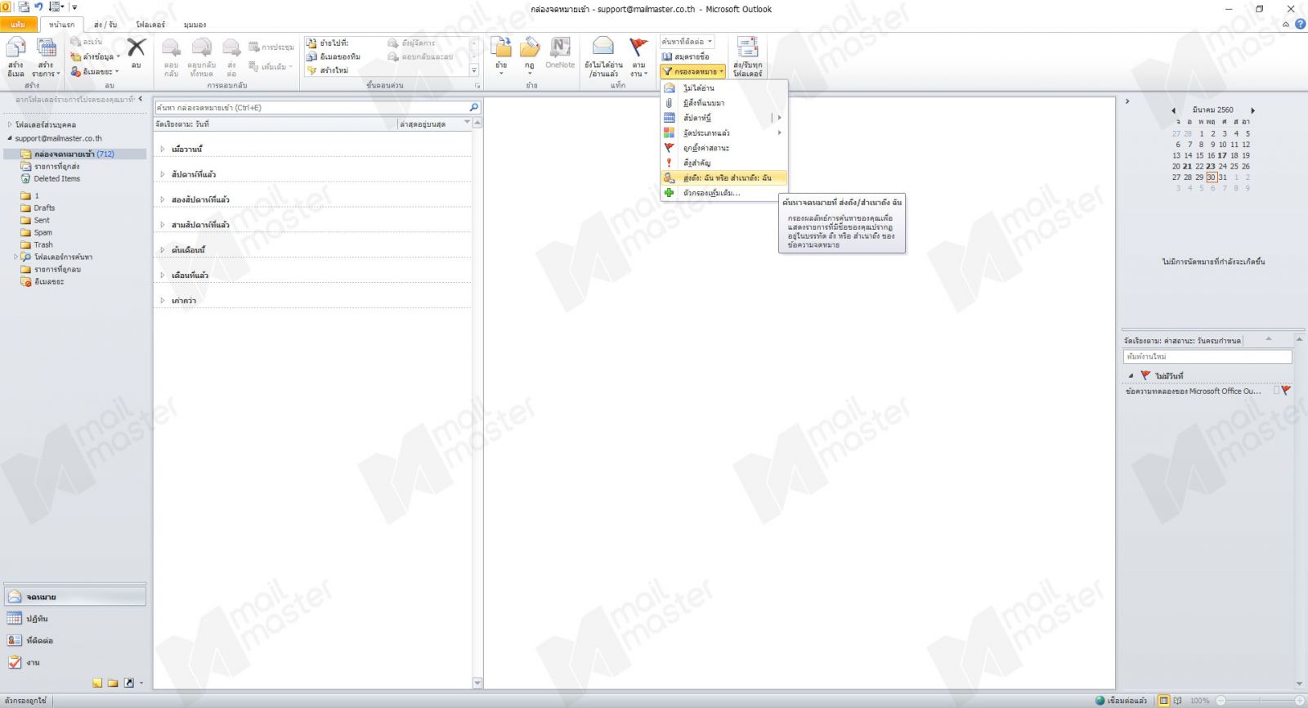The image size is (1308, 708).
Task: Open the แฟ้ม (File) tab
Action: [x=18, y=25]
